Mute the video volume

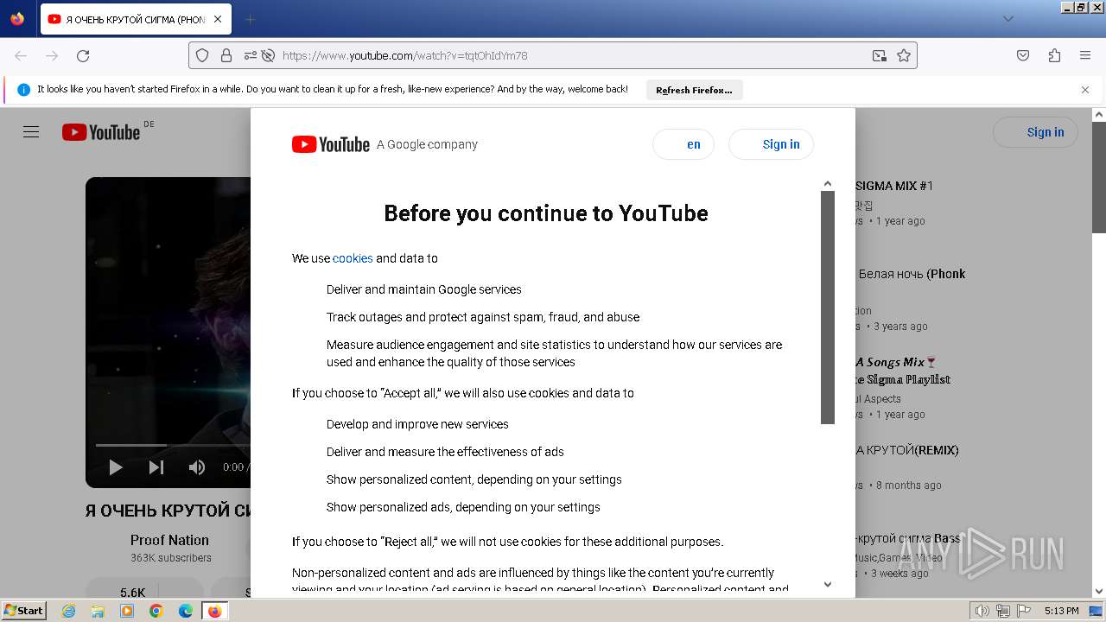point(197,467)
